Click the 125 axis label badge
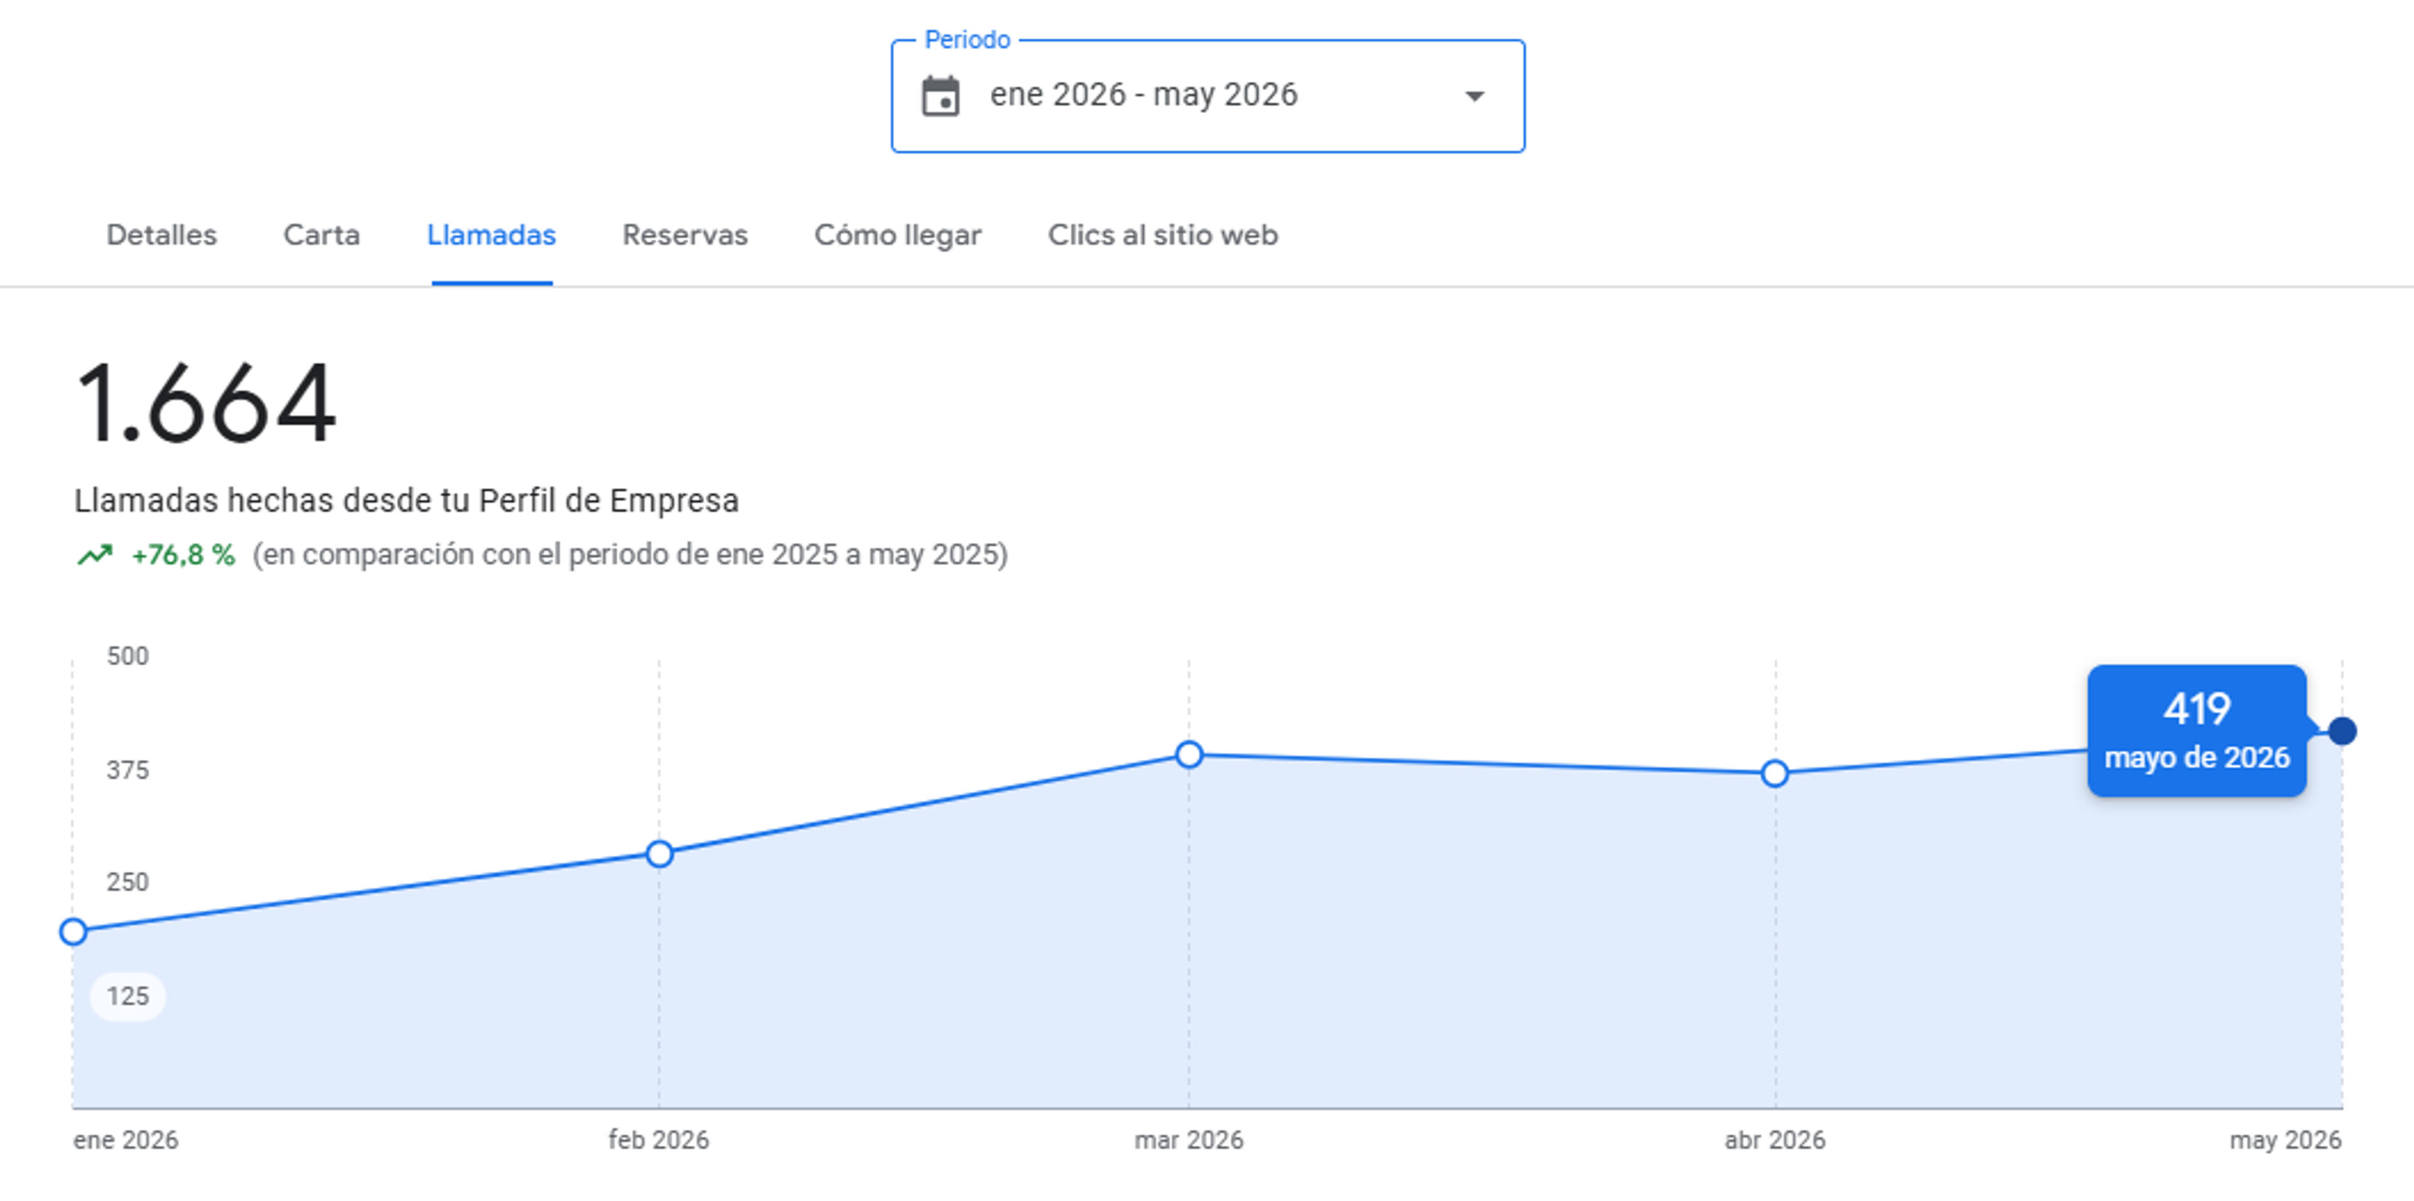 128,996
